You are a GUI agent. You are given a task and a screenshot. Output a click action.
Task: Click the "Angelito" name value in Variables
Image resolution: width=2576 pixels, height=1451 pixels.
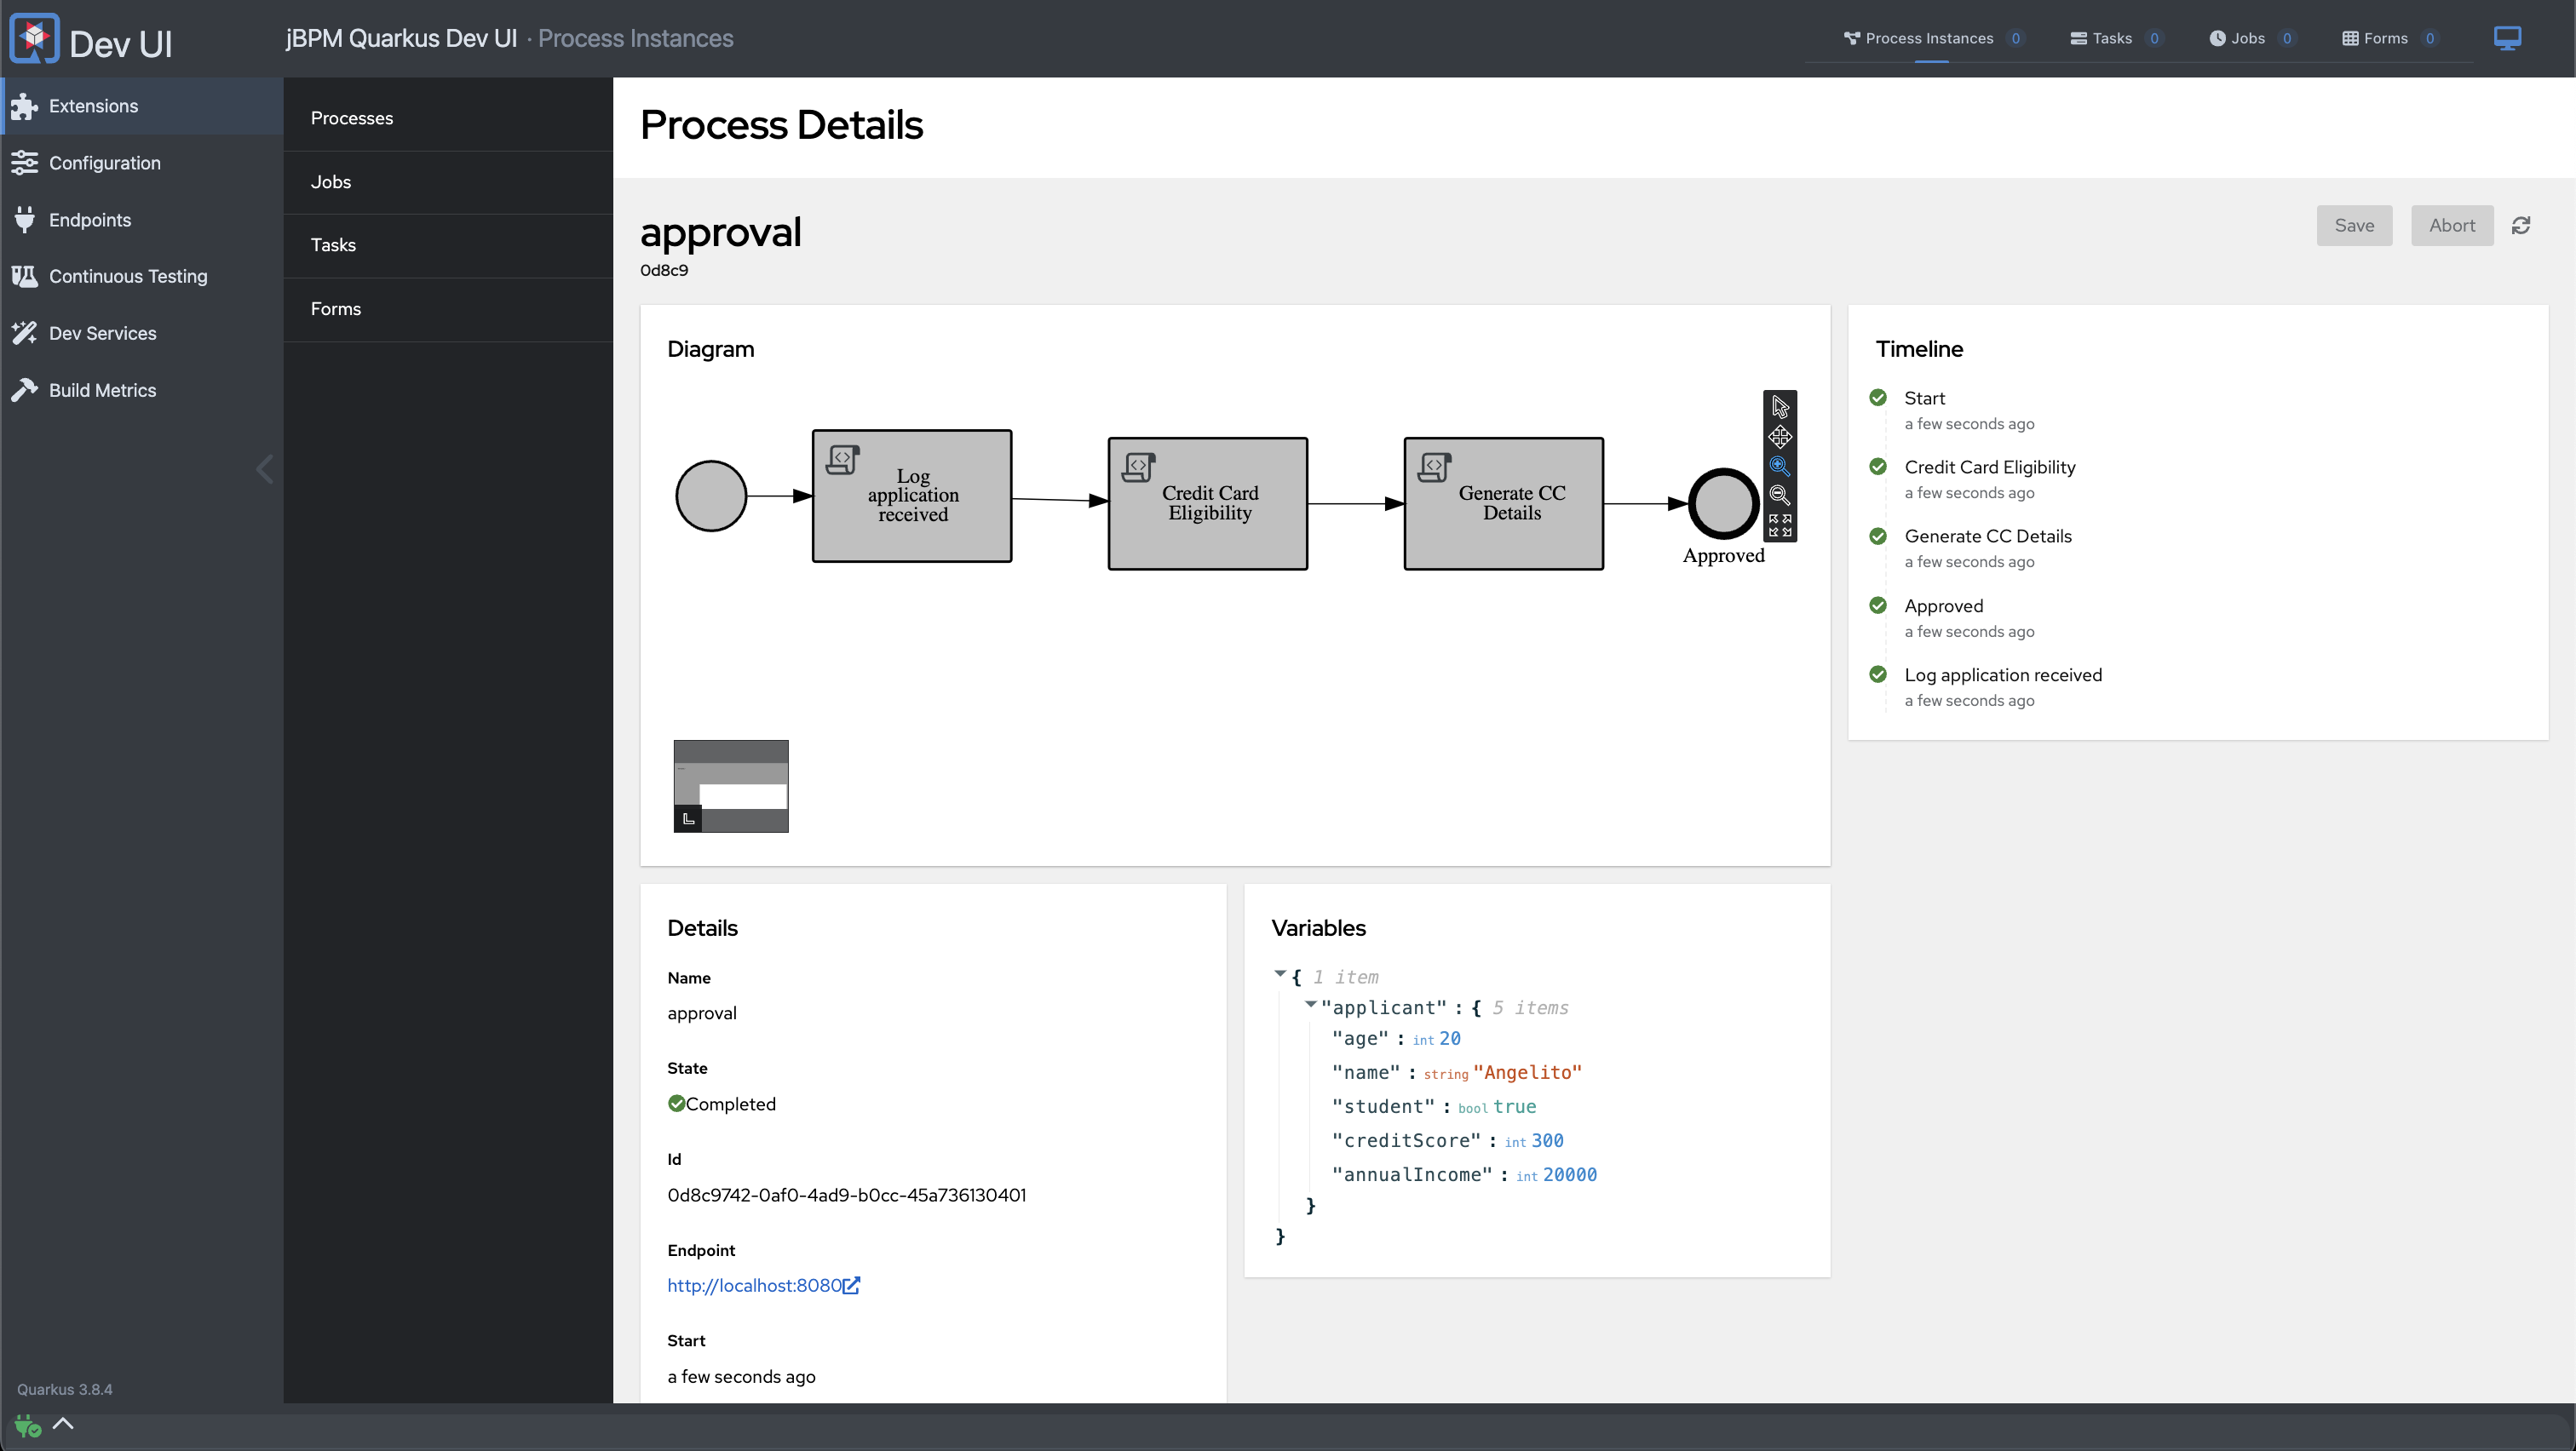[1527, 1072]
